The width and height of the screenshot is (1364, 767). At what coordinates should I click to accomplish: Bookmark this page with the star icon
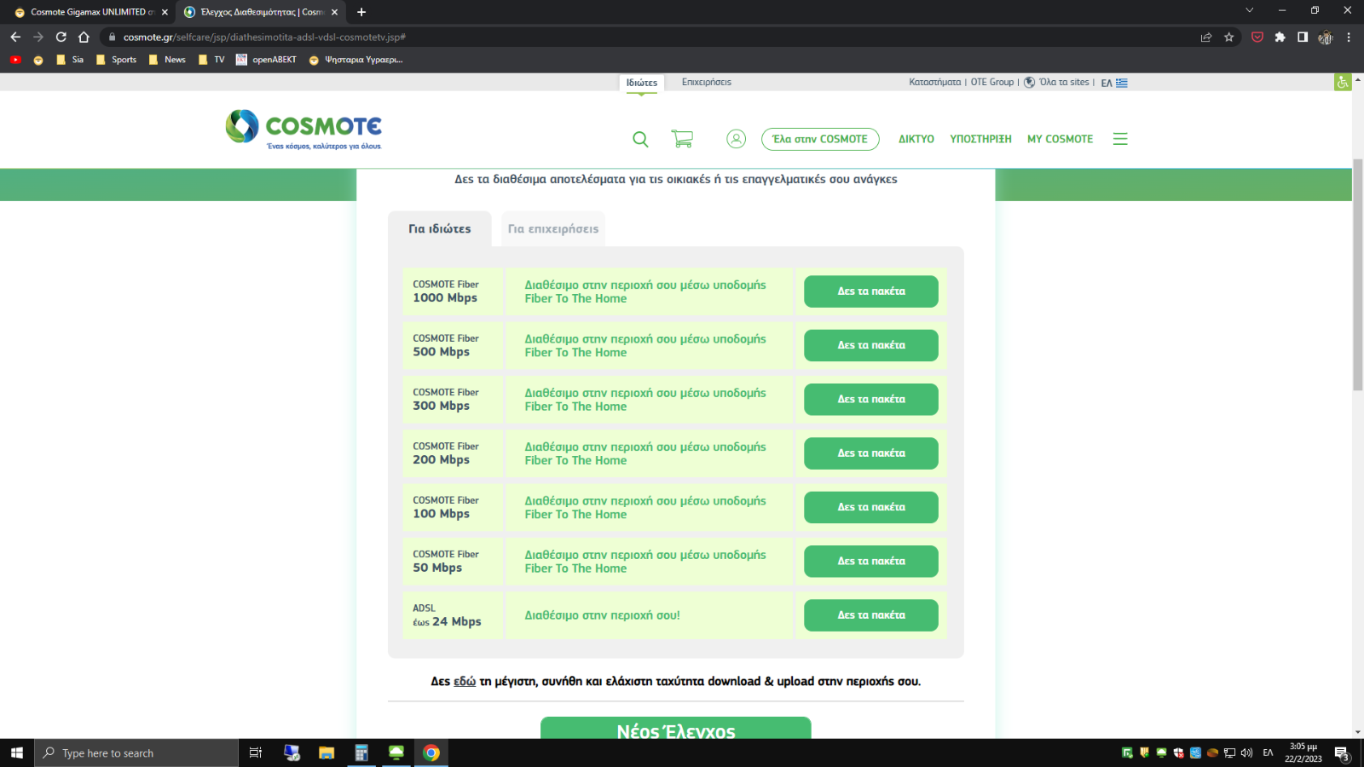1228,37
